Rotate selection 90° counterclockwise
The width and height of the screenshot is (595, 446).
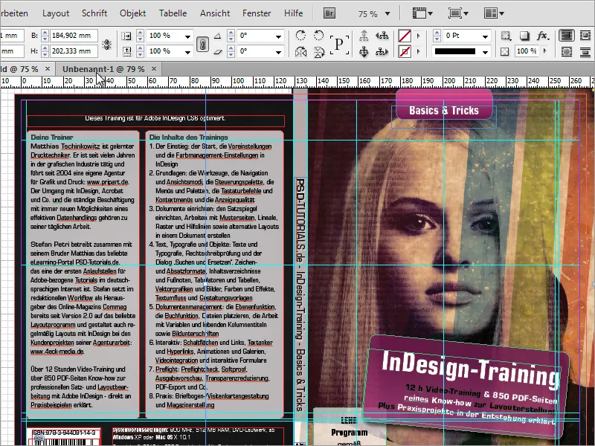click(319, 36)
